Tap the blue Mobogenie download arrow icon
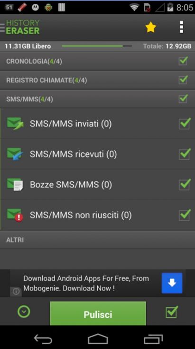The image size is (195, 349). pos(172,283)
